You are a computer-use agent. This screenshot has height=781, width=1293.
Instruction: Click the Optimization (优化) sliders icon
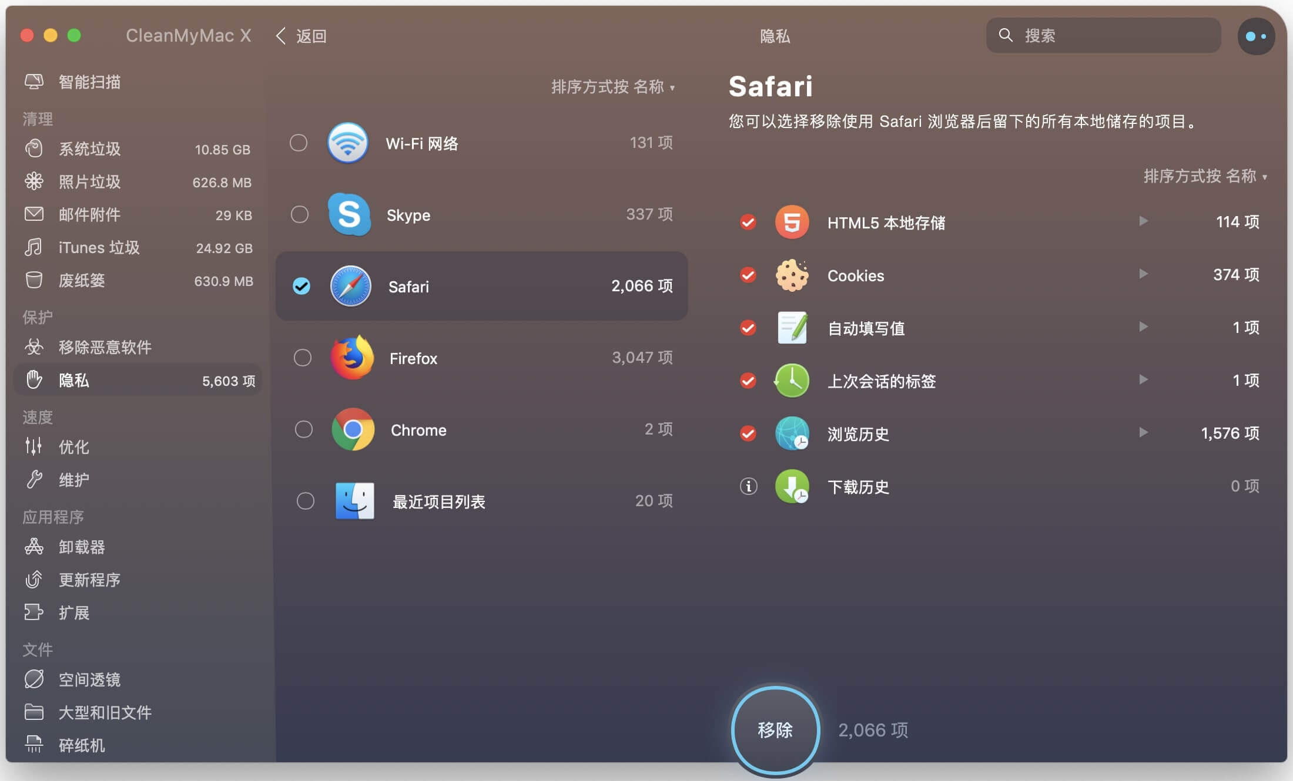34,447
